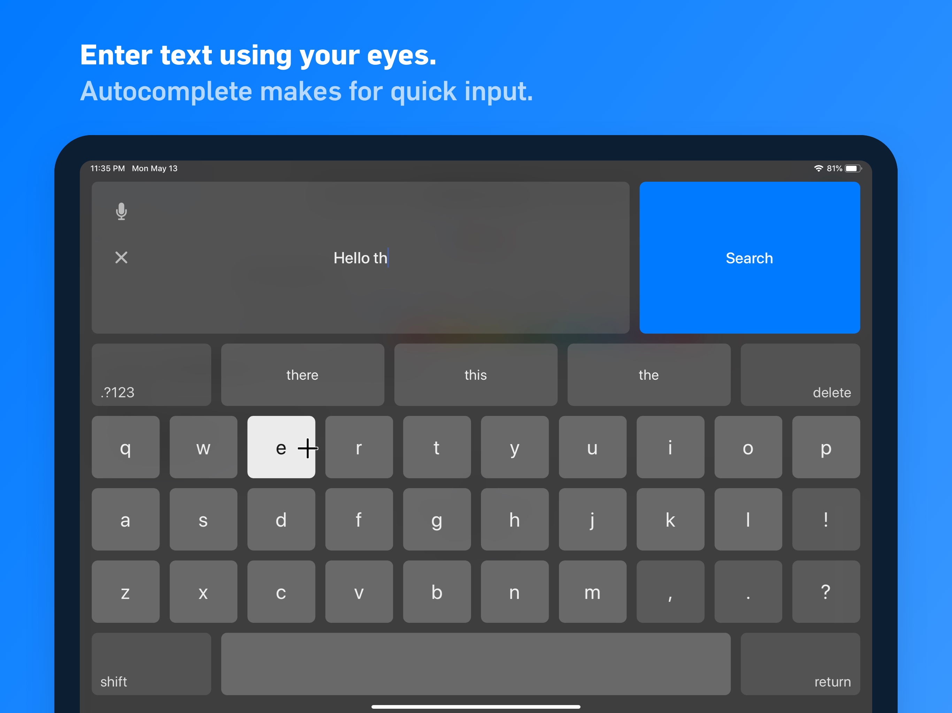Tap the z key
The image size is (952, 713).
pos(126,591)
